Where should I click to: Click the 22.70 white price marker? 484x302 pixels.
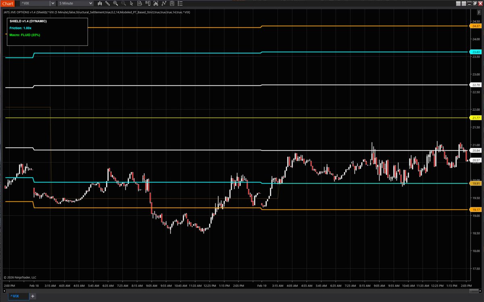point(475,85)
